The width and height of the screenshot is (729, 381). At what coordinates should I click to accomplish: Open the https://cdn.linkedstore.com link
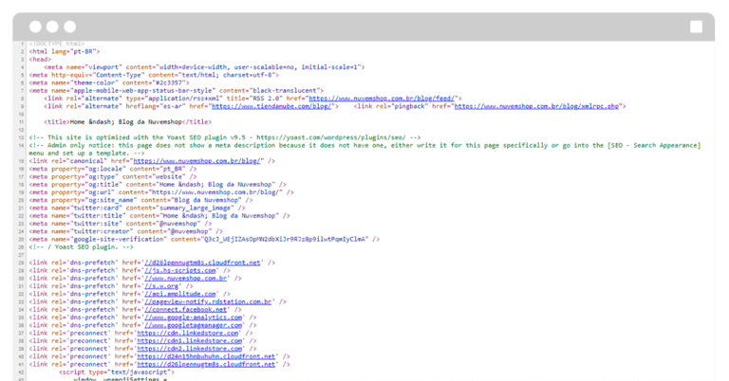coord(187,334)
